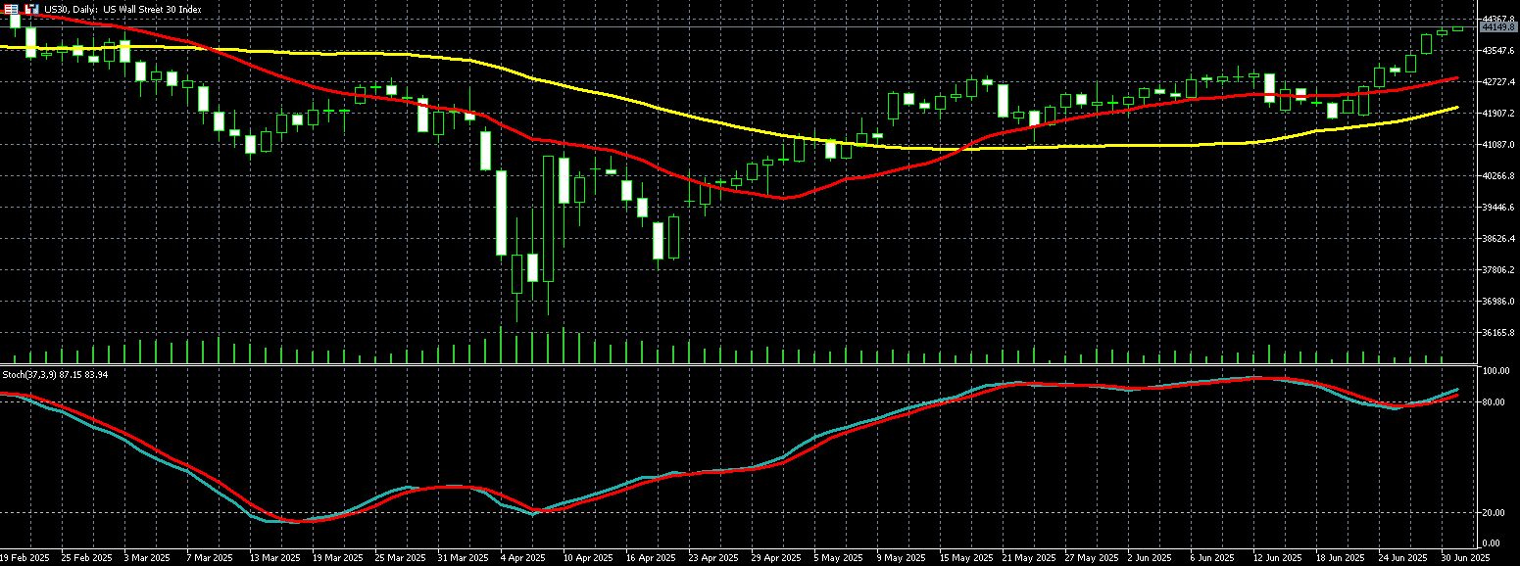Click the candlestick trading icon before US30 title
The image size is (1520, 566).
(x=31, y=9)
